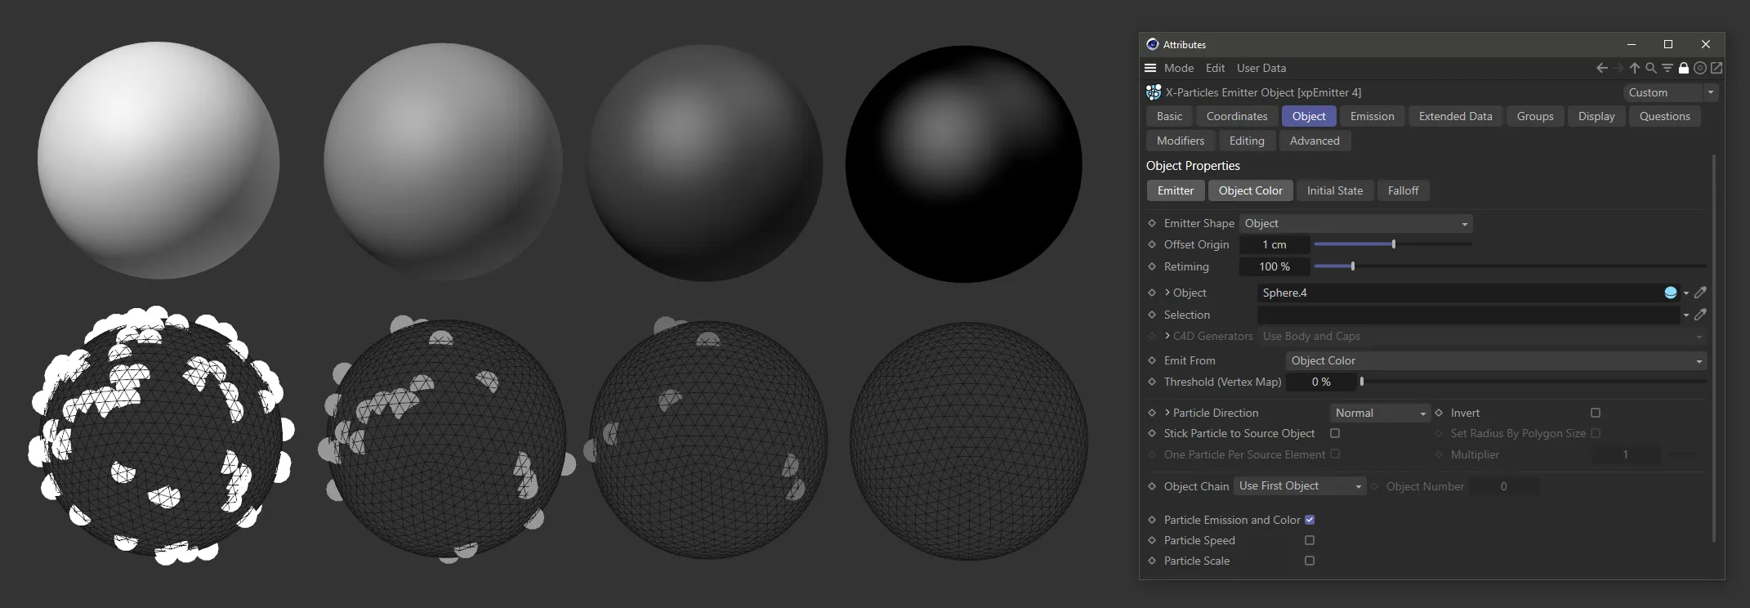Click keyframe diamond next to Object Chain
Image resolution: width=1750 pixels, height=608 pixels.
point(1152,486)
